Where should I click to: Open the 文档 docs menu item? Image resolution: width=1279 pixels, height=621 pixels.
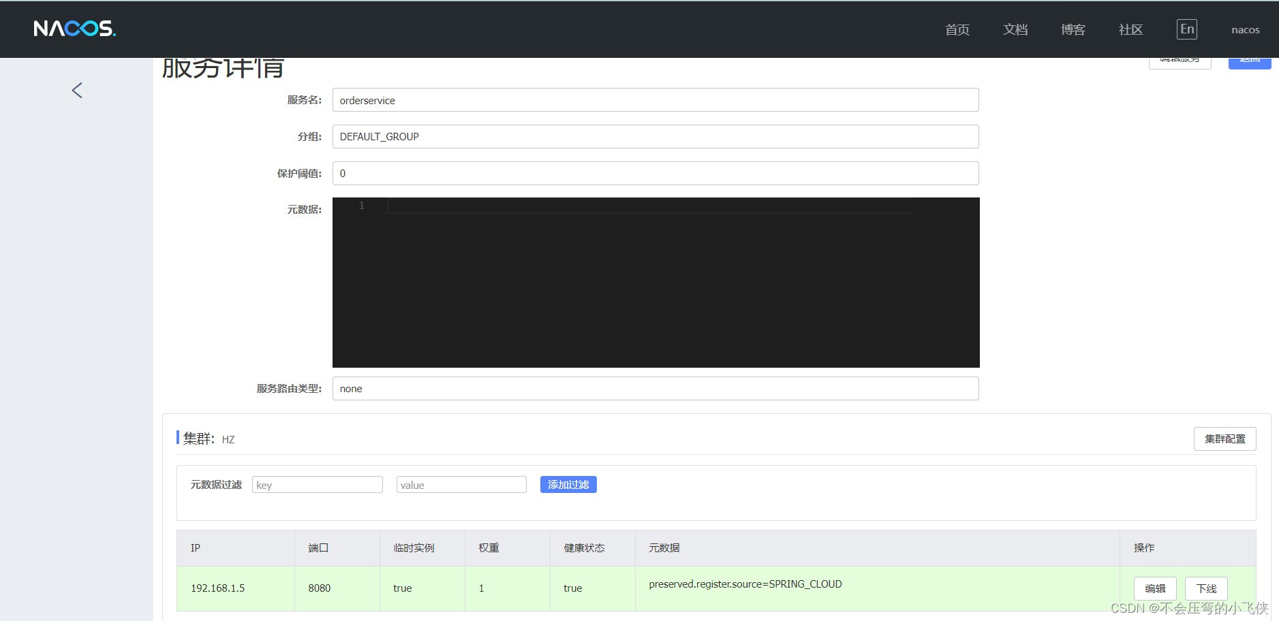1015,29
